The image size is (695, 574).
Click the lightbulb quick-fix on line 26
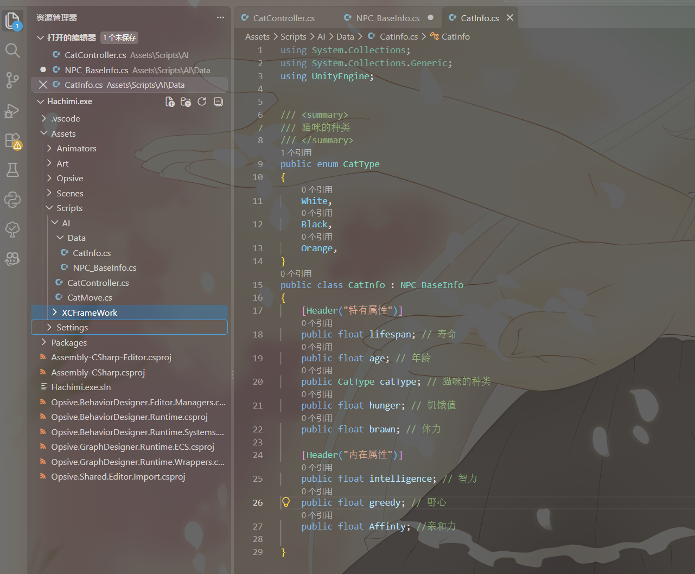[x=286, y=502]
